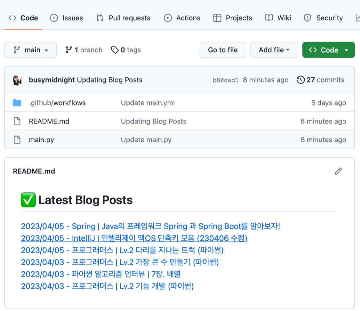360x311 pixels.
Task: Click the README.md file icon in the file list
Action: [17, 121]
